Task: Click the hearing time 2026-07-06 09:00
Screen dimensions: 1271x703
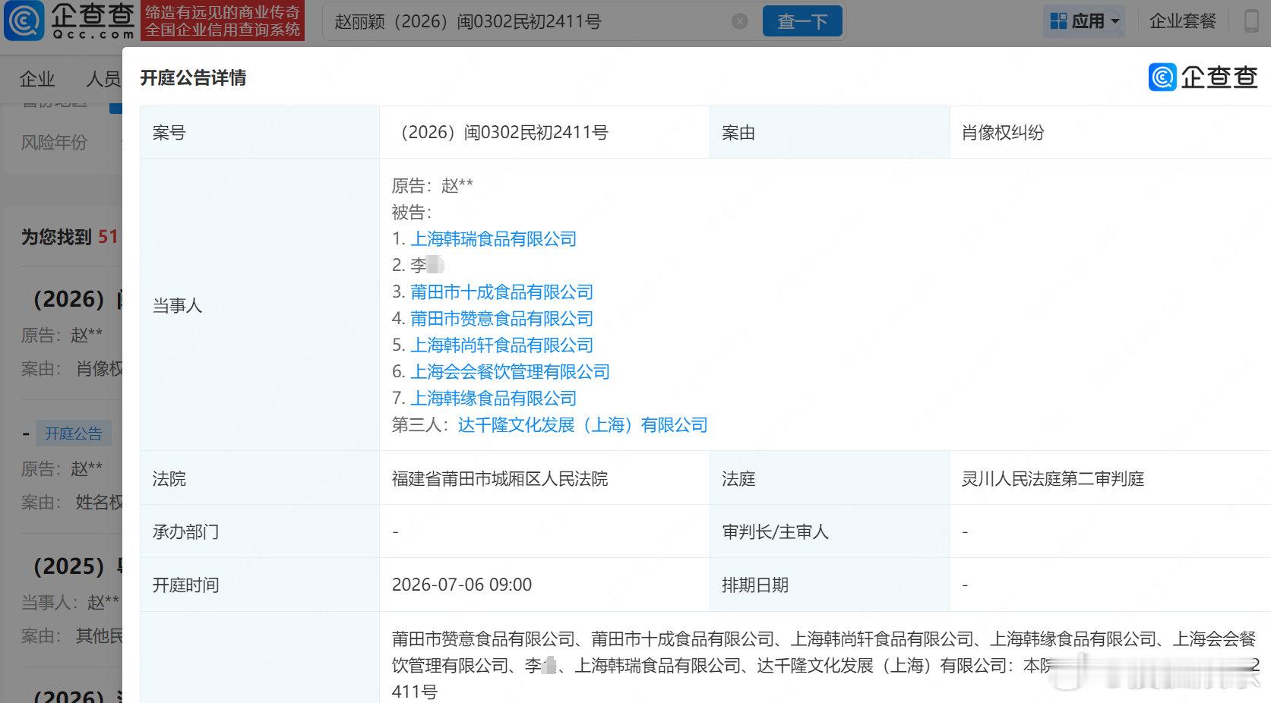Action: (x=462, y=585)
